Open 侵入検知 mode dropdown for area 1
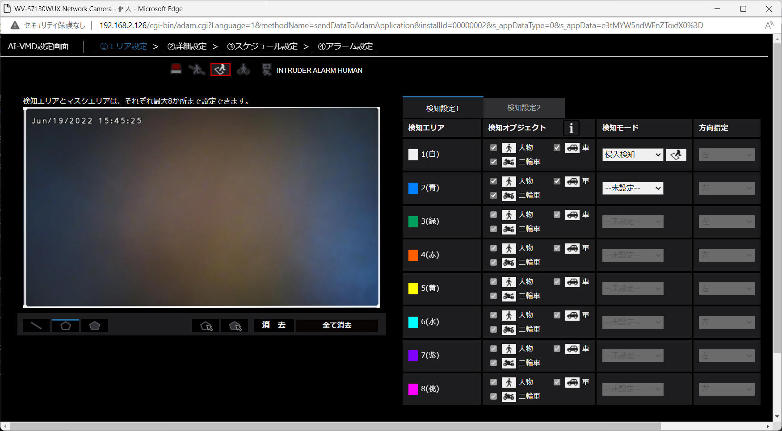The width and height of the screenshot is (782, 431). 633,155
